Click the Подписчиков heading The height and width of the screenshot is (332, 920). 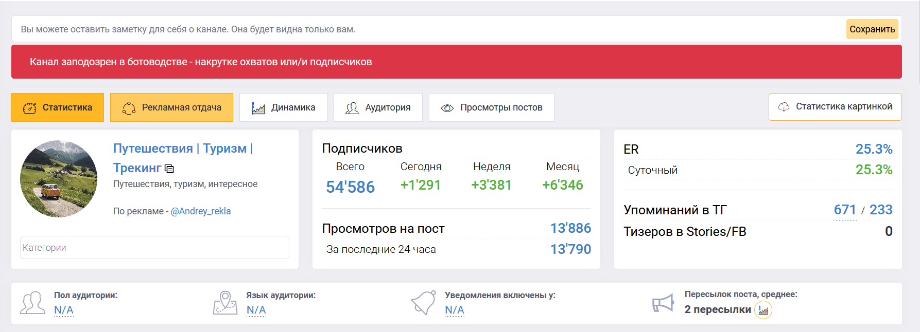point(362,149)
